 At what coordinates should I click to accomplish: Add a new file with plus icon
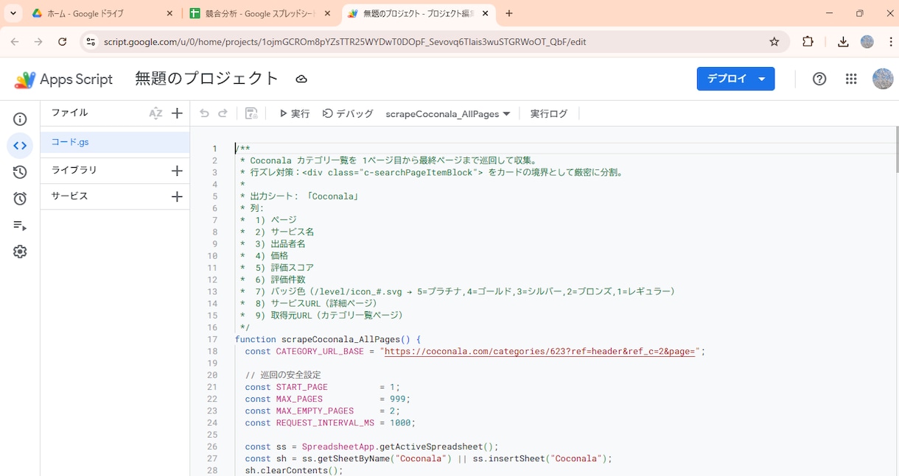[177, 113]
